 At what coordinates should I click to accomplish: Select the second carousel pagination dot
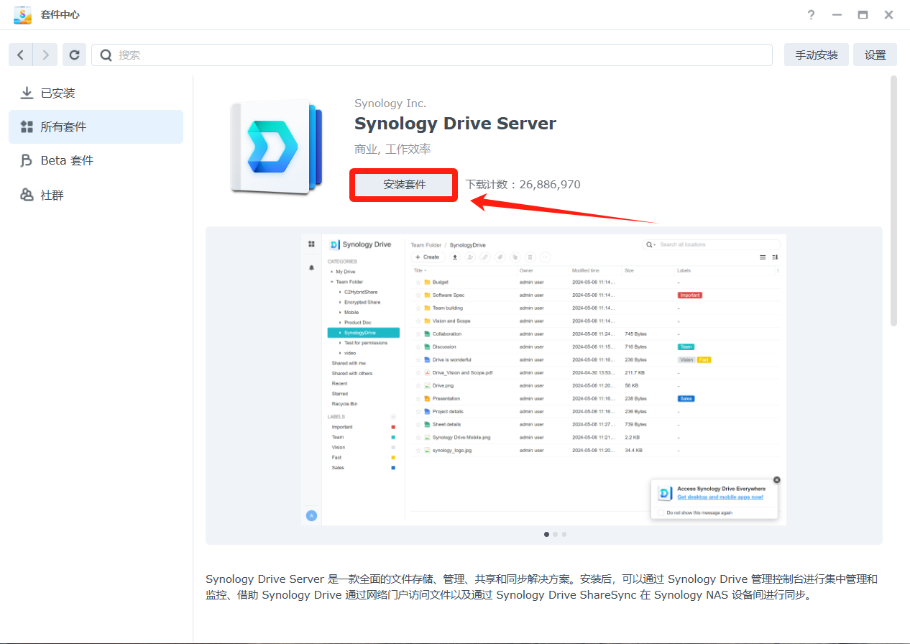click(x=555, y=534)
